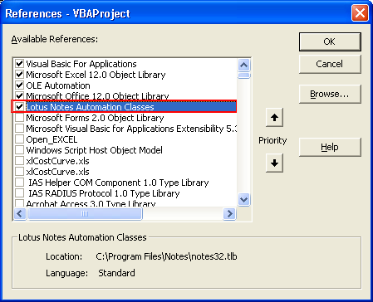Screen dimensions: 373x302
Task: Check Microsoft Forms 2.0 Object Library checkbox
Action: point(19,118)
